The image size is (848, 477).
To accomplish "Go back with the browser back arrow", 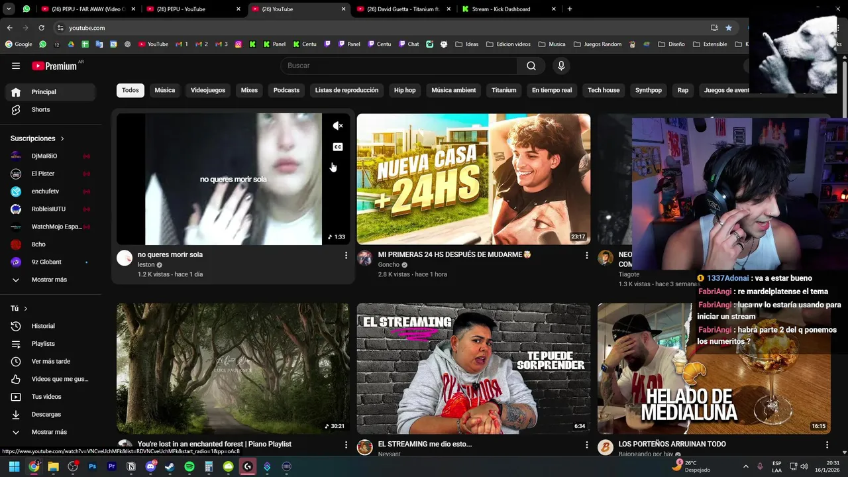I will pyautogui.click(x=9, y=28).
